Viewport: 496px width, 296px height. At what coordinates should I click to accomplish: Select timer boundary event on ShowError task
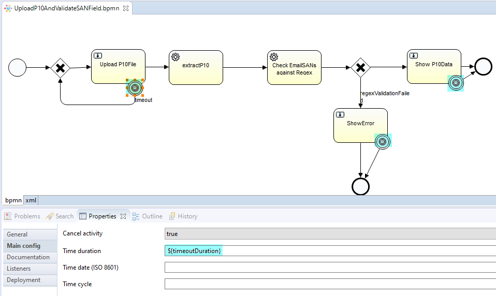click(382, 141)
